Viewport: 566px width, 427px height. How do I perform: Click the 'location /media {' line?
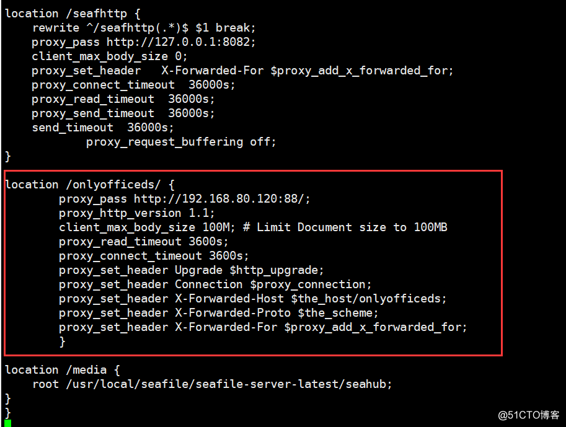point(63,370)
